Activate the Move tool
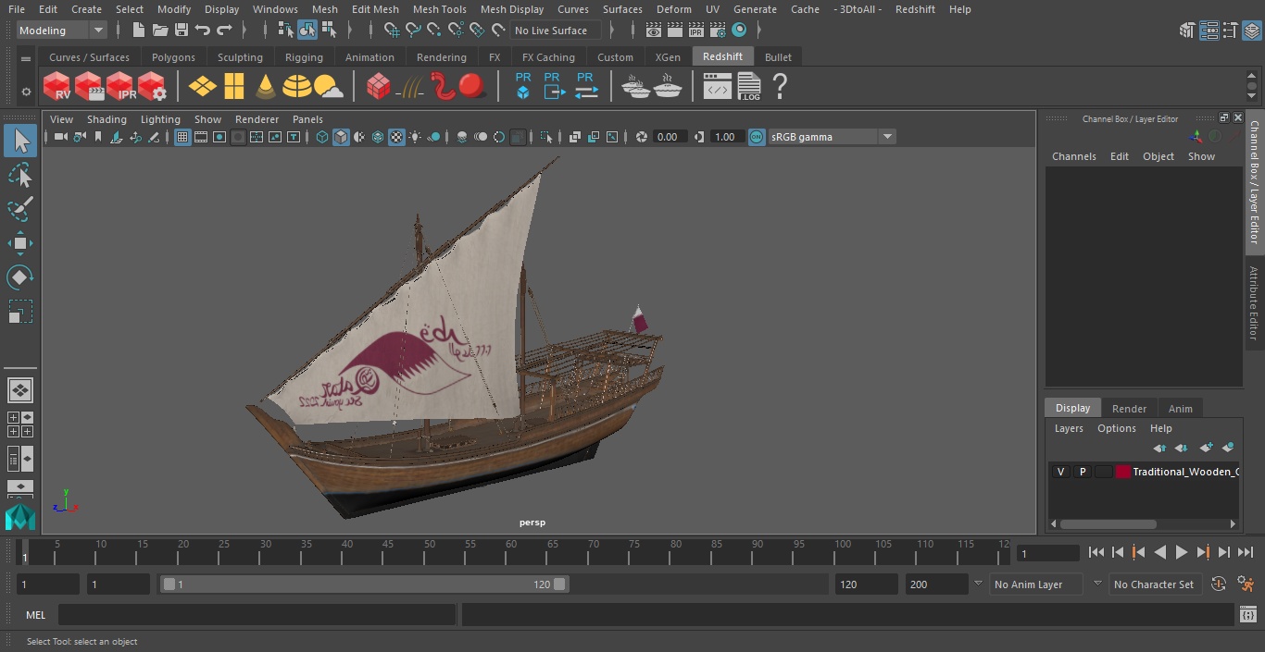1265x652 pixels. (19, 243)
